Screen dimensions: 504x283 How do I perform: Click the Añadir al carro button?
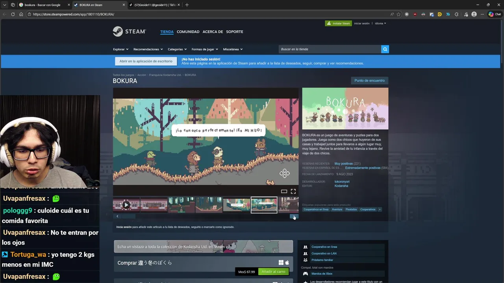point(273,272)
